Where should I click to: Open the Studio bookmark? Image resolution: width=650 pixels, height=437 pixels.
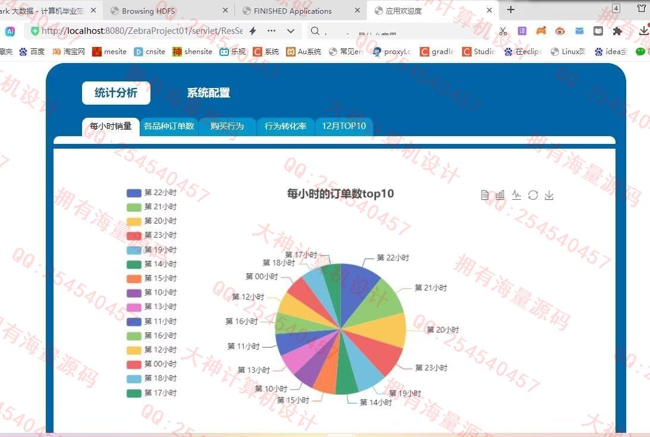(x=479, y=51)
